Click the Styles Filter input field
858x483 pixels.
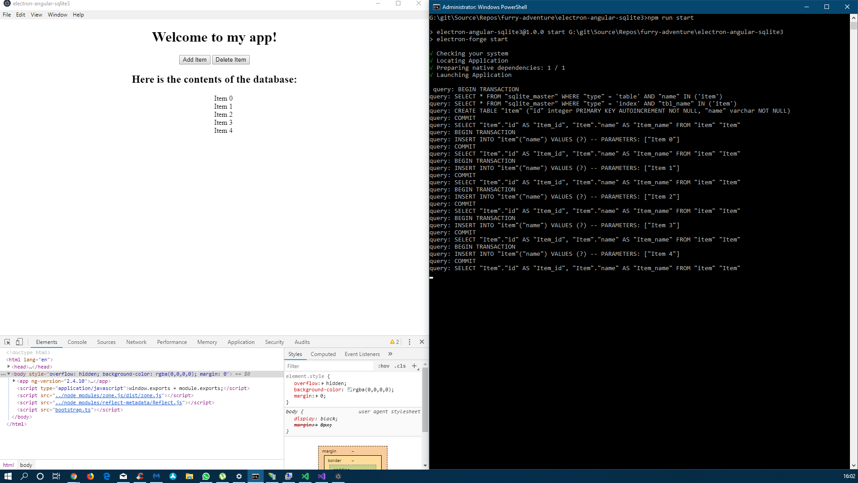pyautogui.click(x=328, y=366)
